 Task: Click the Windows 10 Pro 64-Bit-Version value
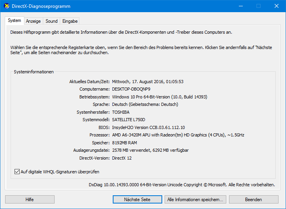159,97
